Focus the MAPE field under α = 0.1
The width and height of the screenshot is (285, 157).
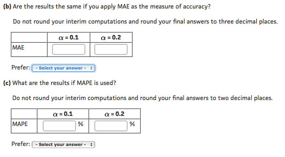59,126
